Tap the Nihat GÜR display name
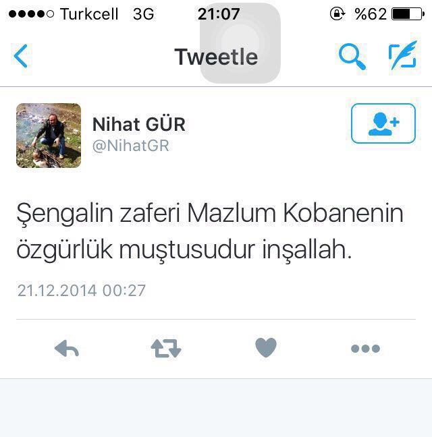Image resolution: width=432 pixels, height=437 pixels. [x=138, y=124]
